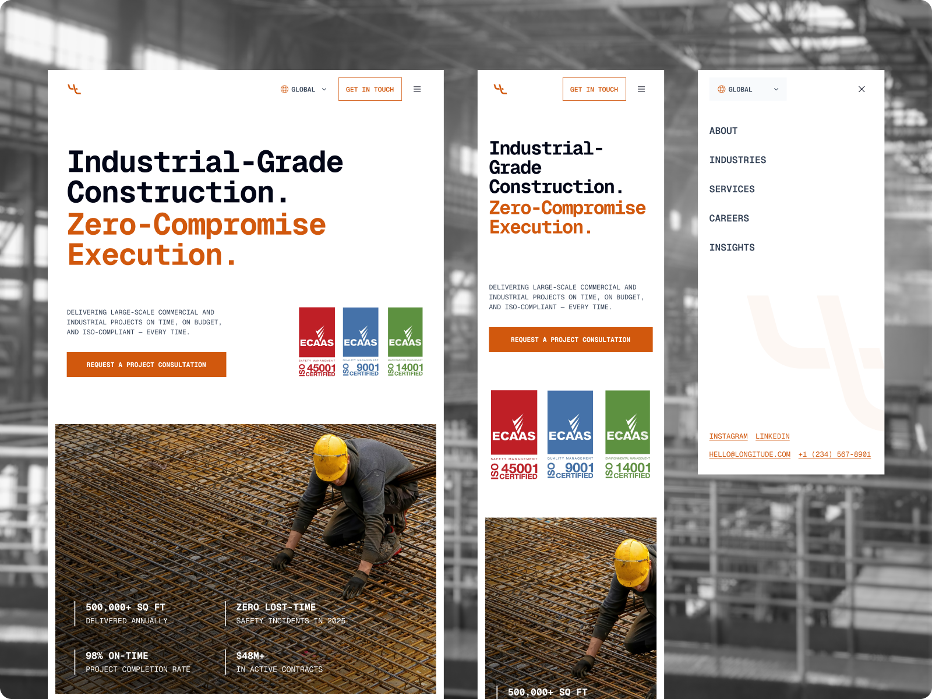932x699 pixels.
Task: Click the globe icon in the menu panel
Action: coord(721,89)
